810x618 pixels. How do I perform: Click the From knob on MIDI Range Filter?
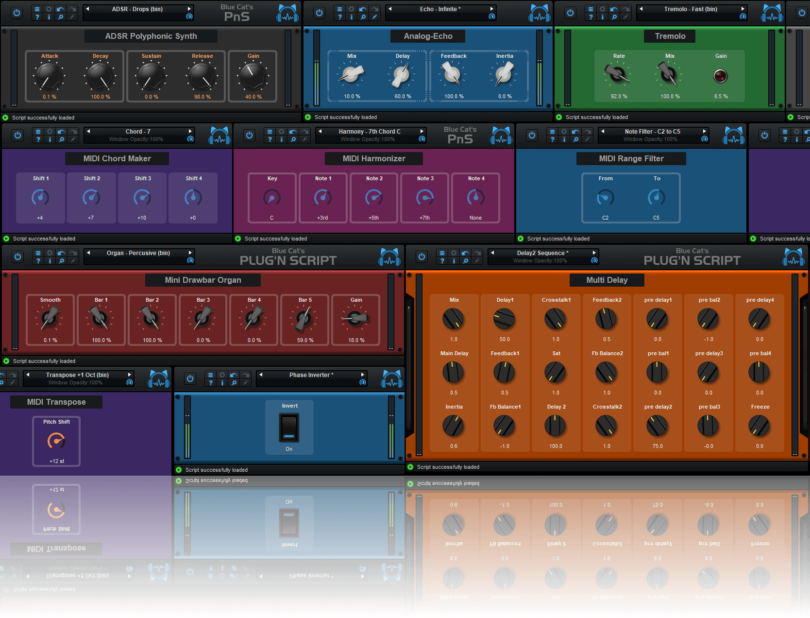pyautogui.click(x=606, y=197)
